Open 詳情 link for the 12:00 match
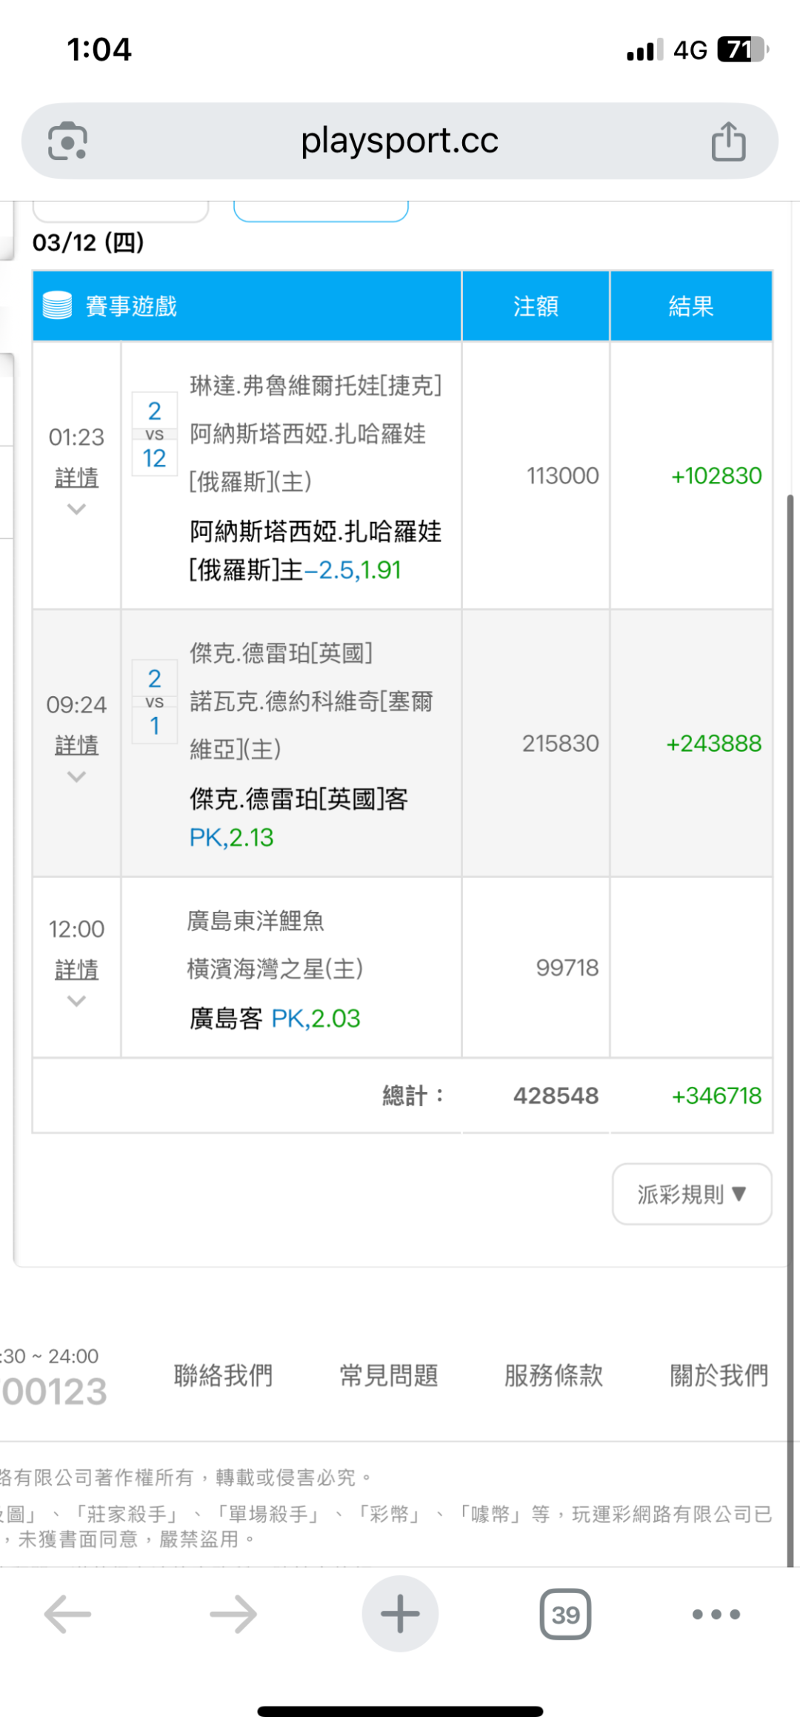This screenshot has height=1734, width=800. [x=76, y=969]
